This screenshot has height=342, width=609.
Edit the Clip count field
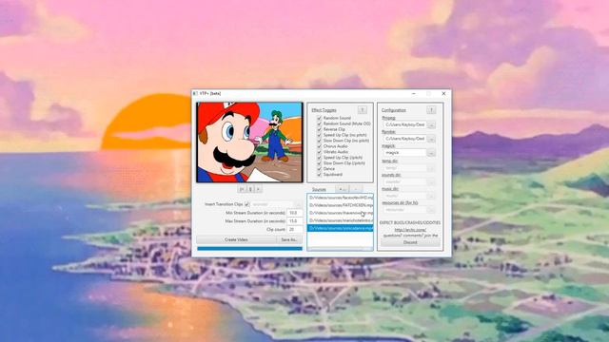point(295,230)
